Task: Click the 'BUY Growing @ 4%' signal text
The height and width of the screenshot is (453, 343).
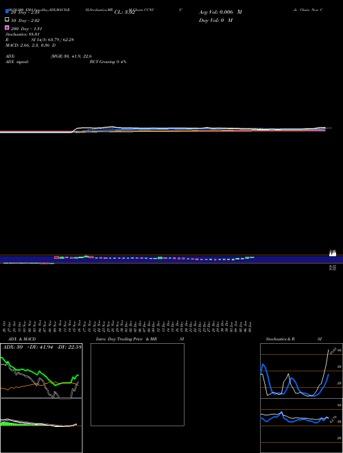Action: (x=108, y=62)
